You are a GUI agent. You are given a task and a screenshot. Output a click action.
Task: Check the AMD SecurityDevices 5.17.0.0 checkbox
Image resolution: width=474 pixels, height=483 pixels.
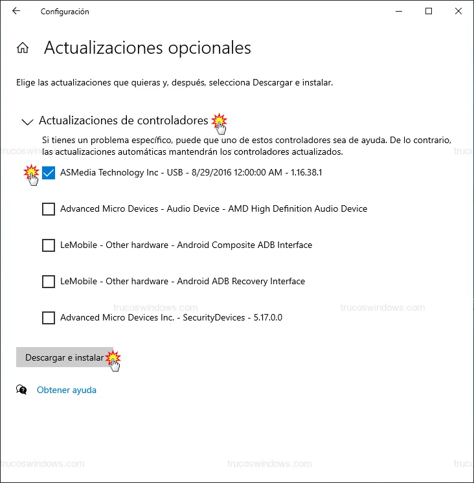49,318
